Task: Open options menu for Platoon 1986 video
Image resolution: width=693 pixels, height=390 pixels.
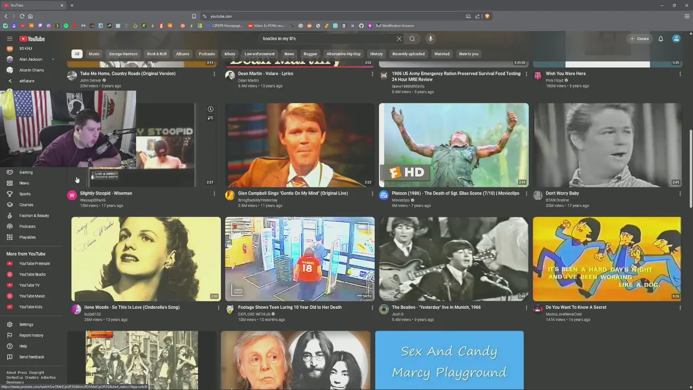Action: click(x=526, y=194)
